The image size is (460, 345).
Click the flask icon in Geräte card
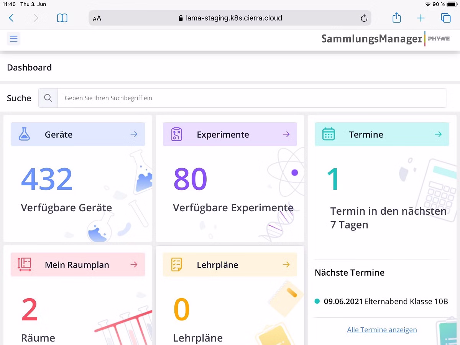(x=24, y=134)
